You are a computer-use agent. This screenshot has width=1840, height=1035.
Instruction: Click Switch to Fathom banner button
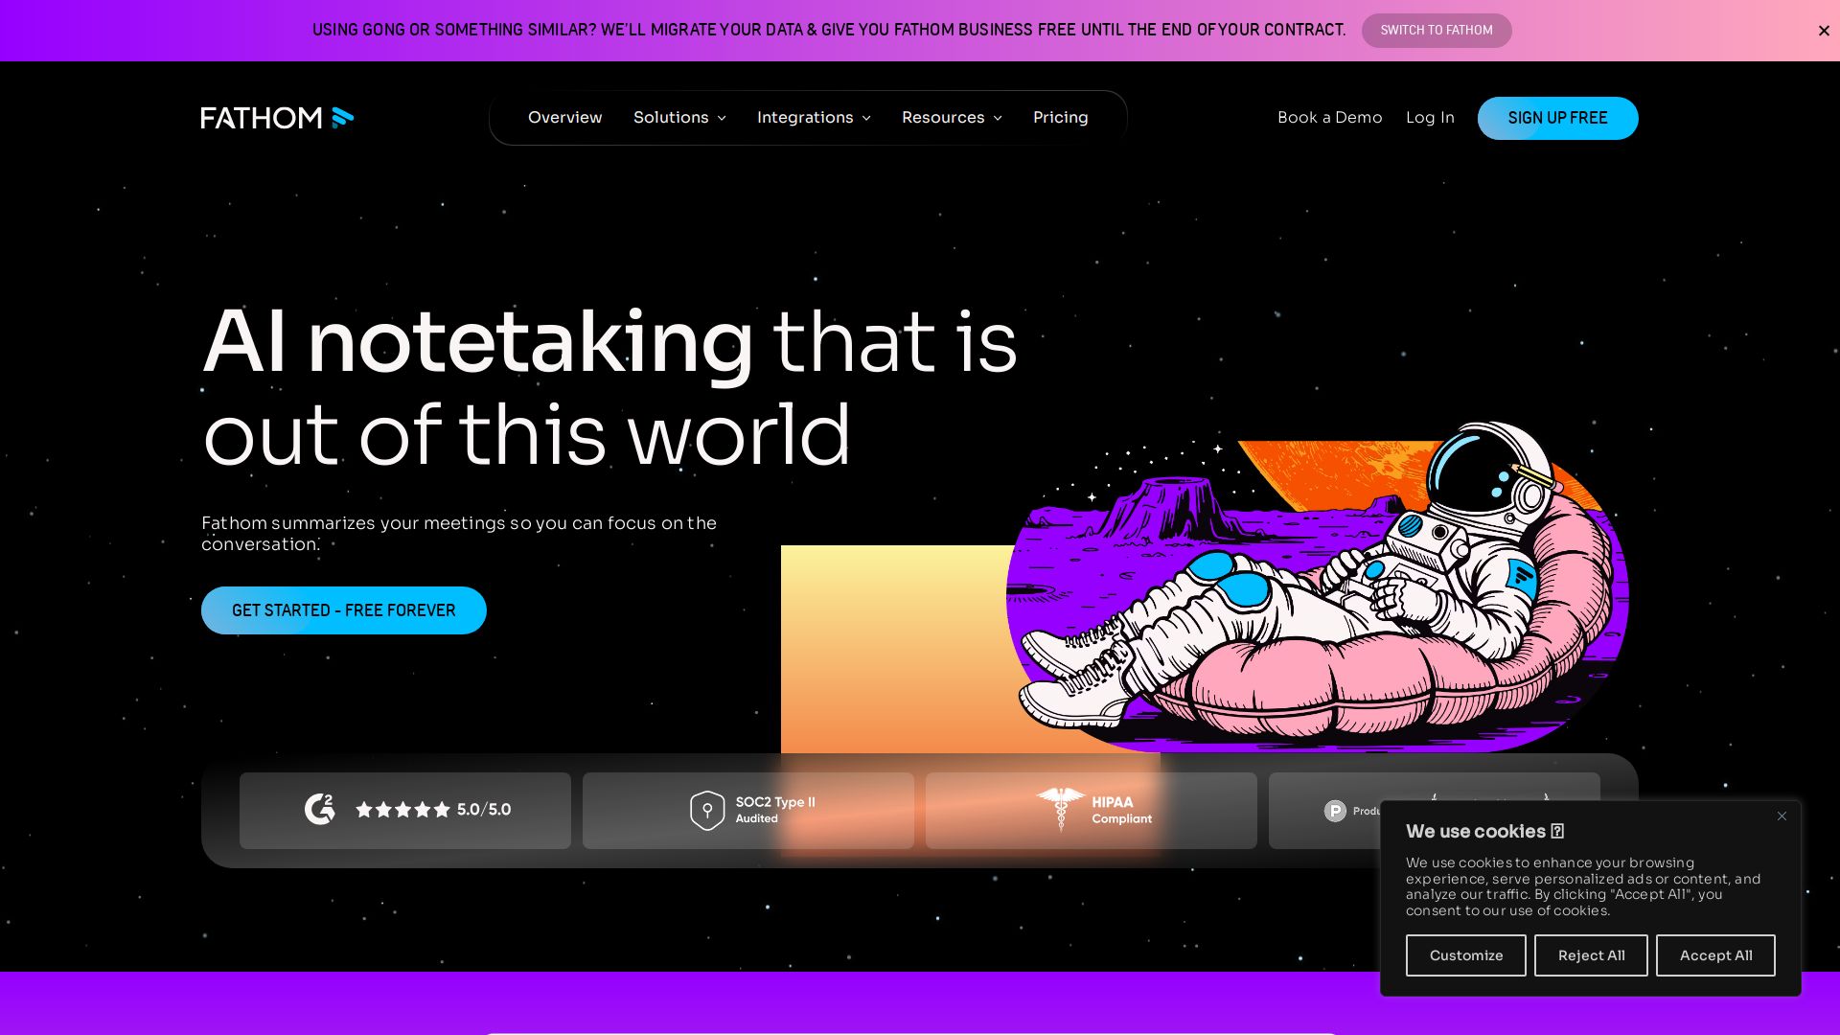pos(1436,31)
